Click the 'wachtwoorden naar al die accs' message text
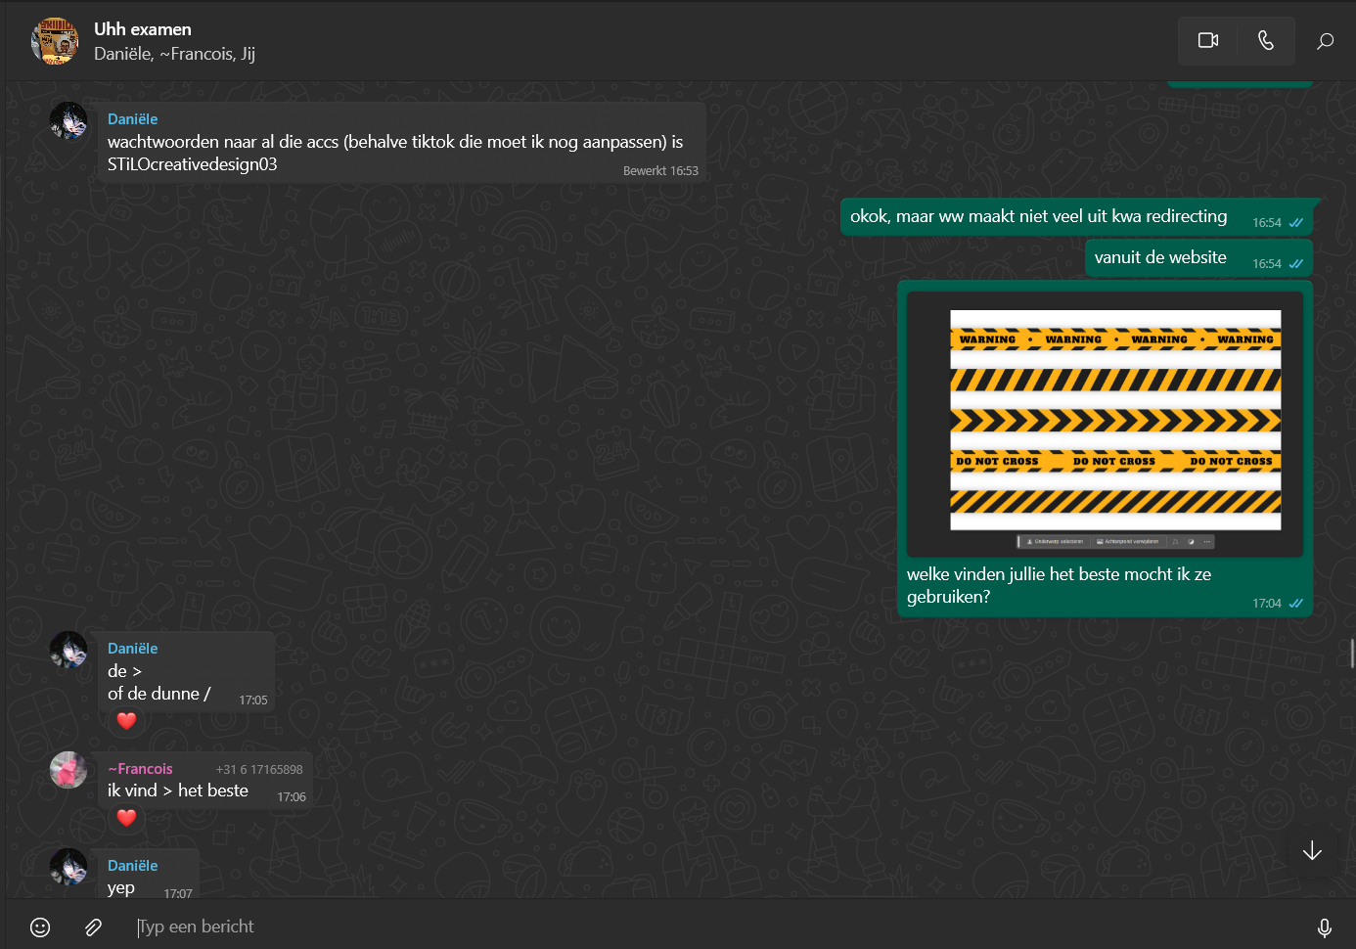The height and width of the screenshot is (949, 1356). click(x=395, y=153)
